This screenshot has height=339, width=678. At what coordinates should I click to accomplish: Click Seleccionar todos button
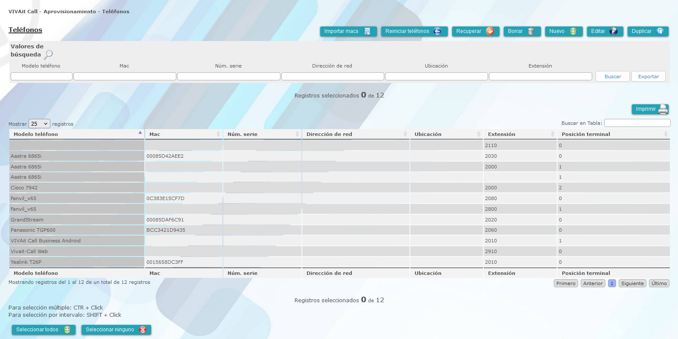point(44,330)
